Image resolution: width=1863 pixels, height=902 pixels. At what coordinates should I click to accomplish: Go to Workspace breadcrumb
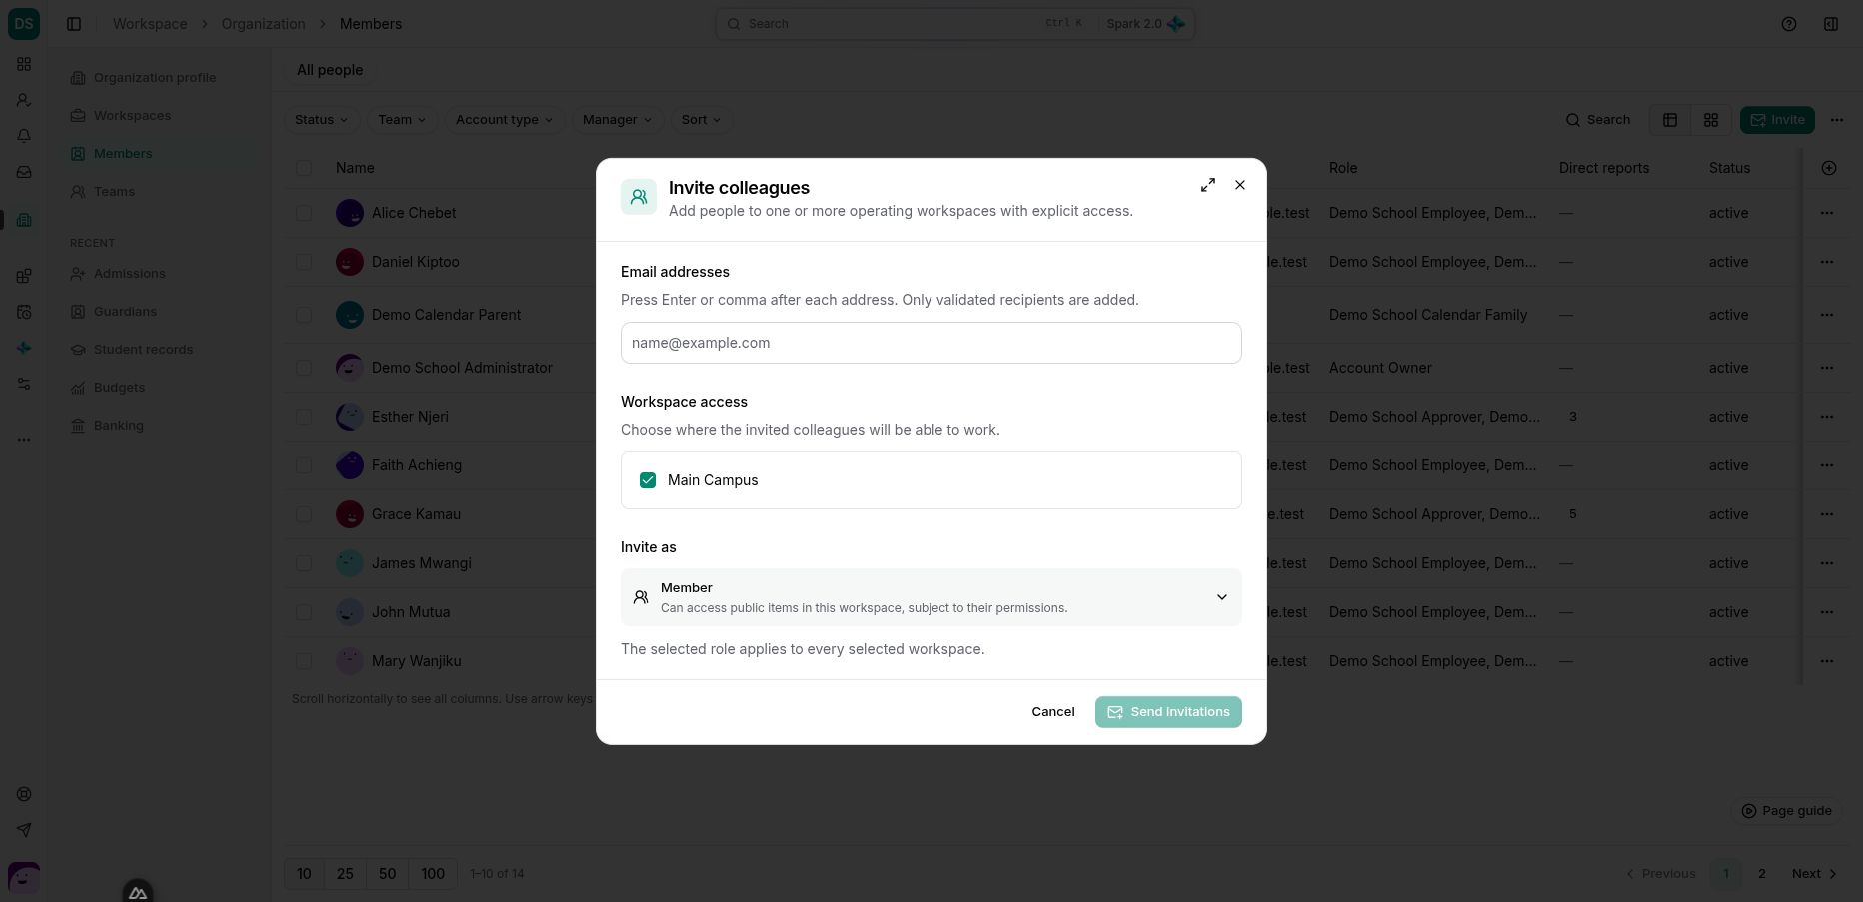click(150, 24)
